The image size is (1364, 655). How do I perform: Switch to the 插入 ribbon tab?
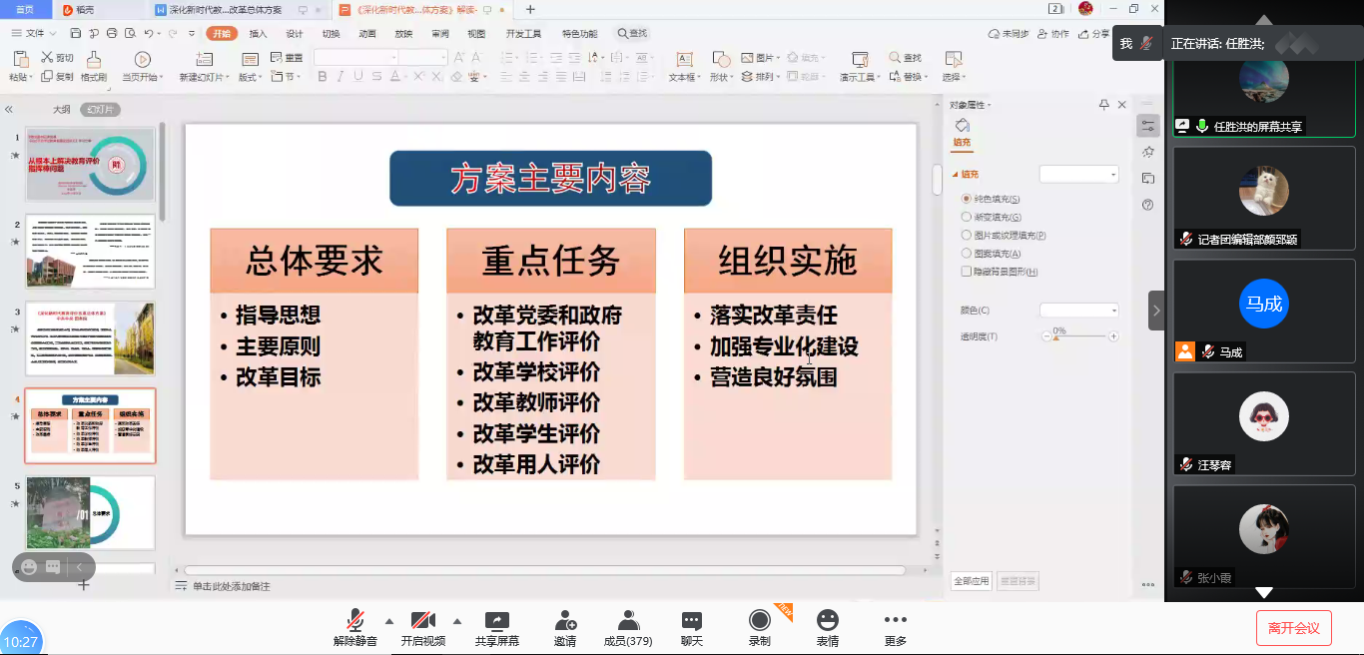point(258,33)
